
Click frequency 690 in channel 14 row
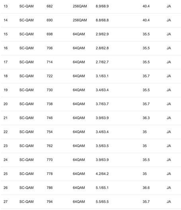49,20
